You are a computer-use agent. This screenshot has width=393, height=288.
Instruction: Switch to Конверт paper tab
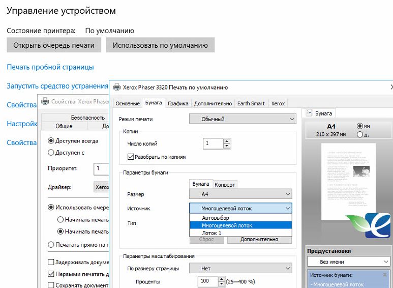[x=225, y=185]
